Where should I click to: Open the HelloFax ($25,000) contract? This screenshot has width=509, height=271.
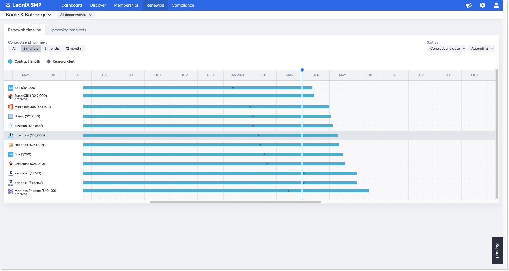[29, 145]
